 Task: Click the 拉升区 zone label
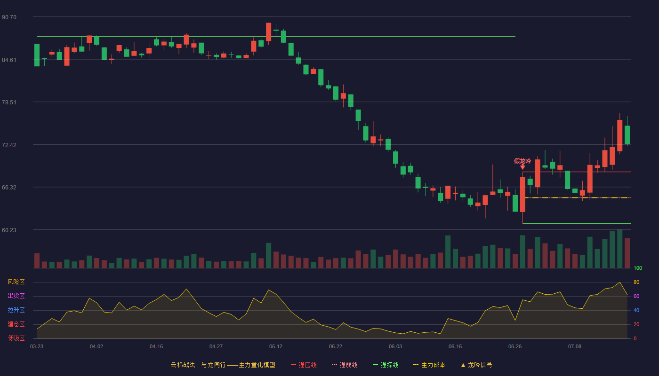pos(16,310)
